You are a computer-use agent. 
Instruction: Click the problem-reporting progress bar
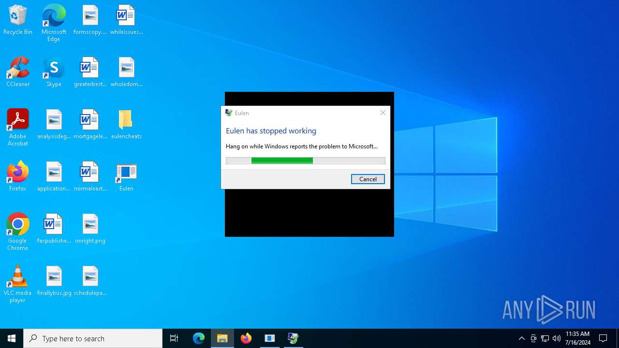click(x=306, y=160)
